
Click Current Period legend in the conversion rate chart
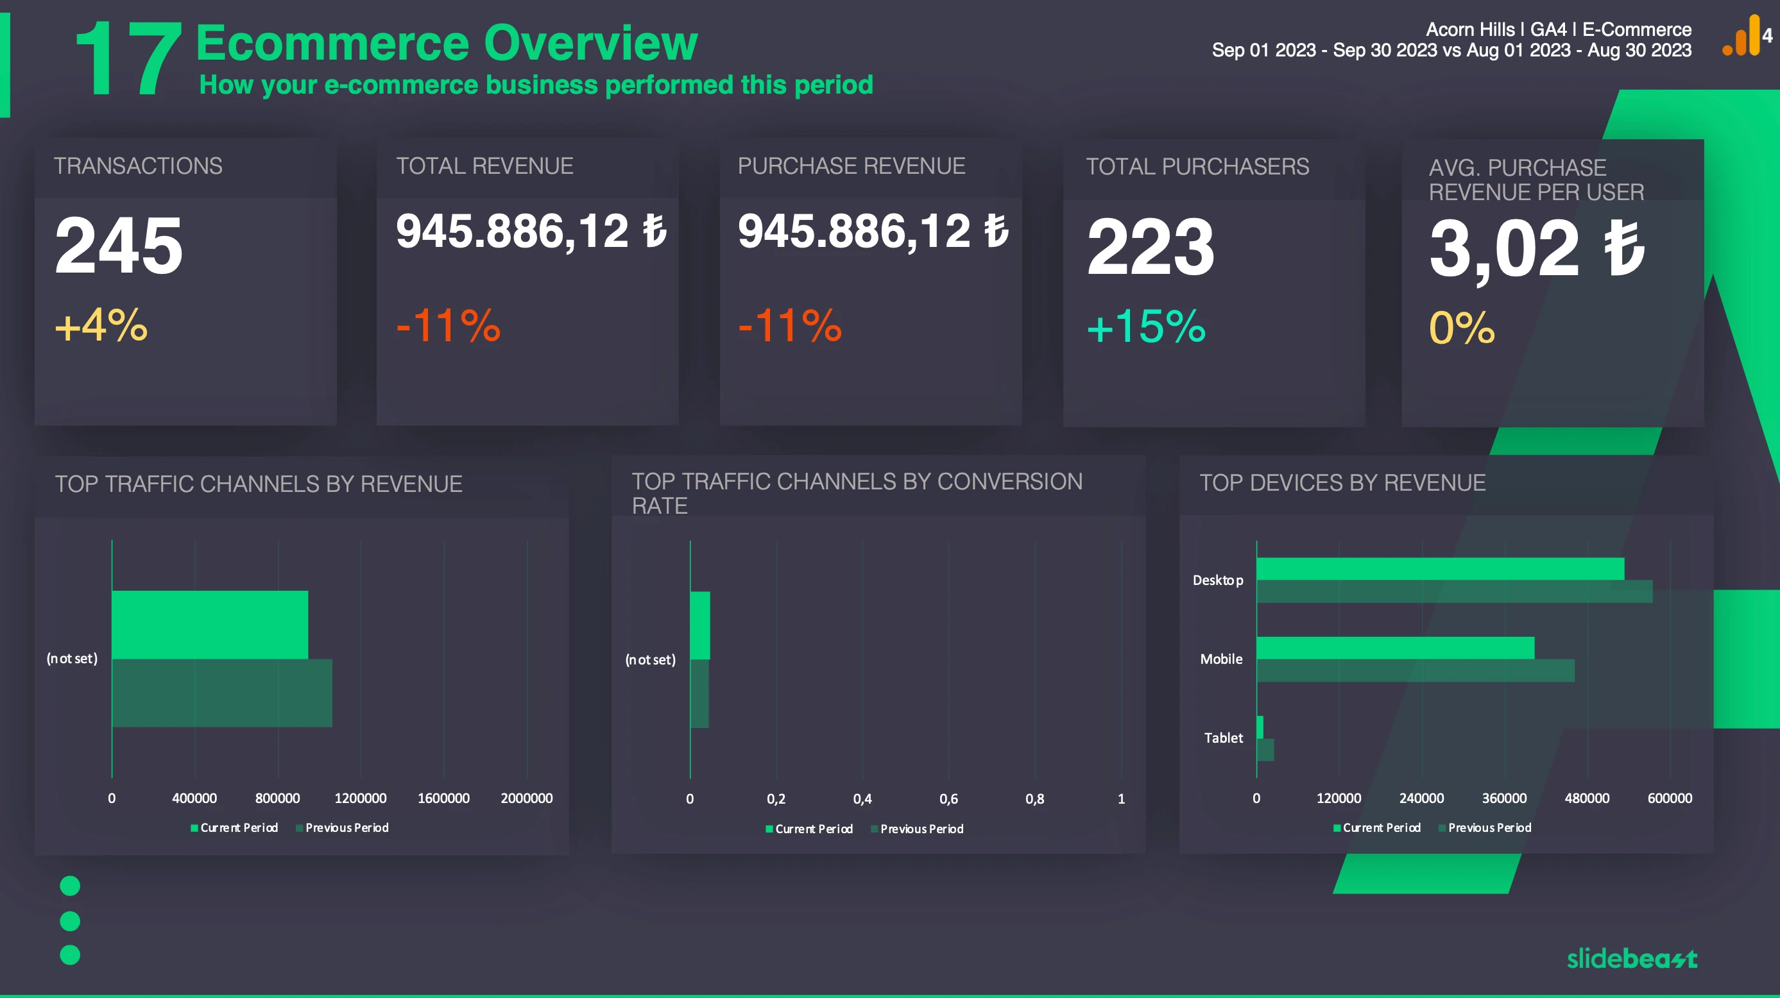pos(809,829)
